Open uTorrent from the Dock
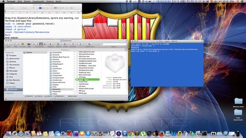This screenshot has width=246, height=138. coord(143,133)
